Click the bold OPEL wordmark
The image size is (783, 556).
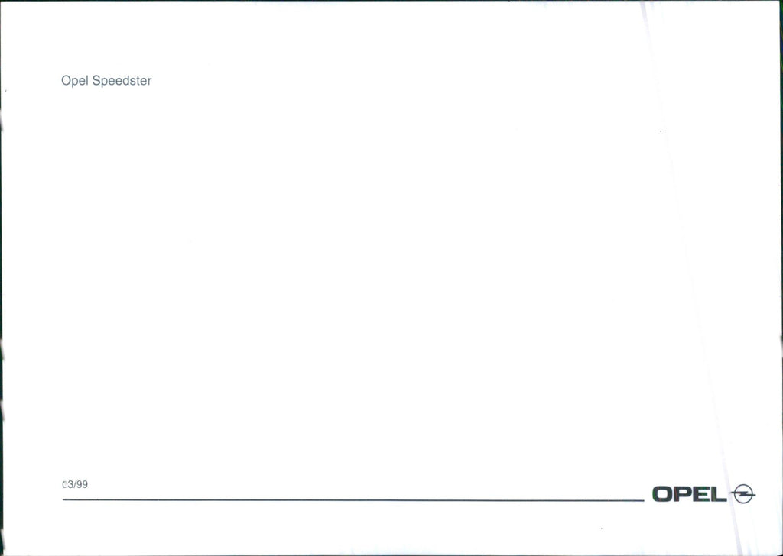coord(690,494)
